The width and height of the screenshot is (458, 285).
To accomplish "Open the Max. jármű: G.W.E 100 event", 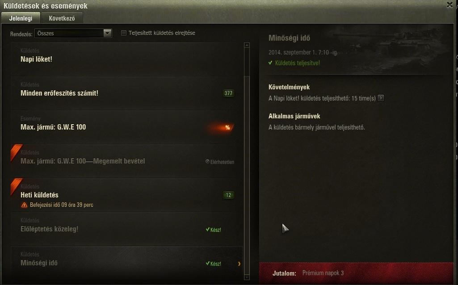I will pyautogui.click(x=127, y=127).
